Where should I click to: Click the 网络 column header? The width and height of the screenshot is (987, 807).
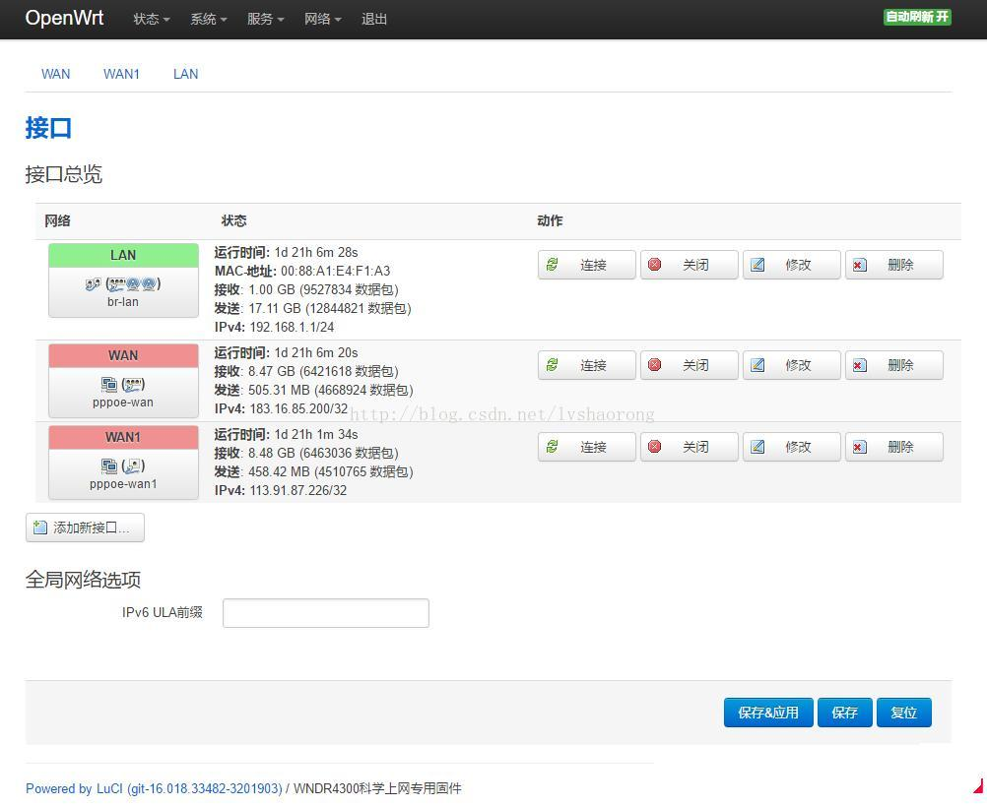point(57,220)
